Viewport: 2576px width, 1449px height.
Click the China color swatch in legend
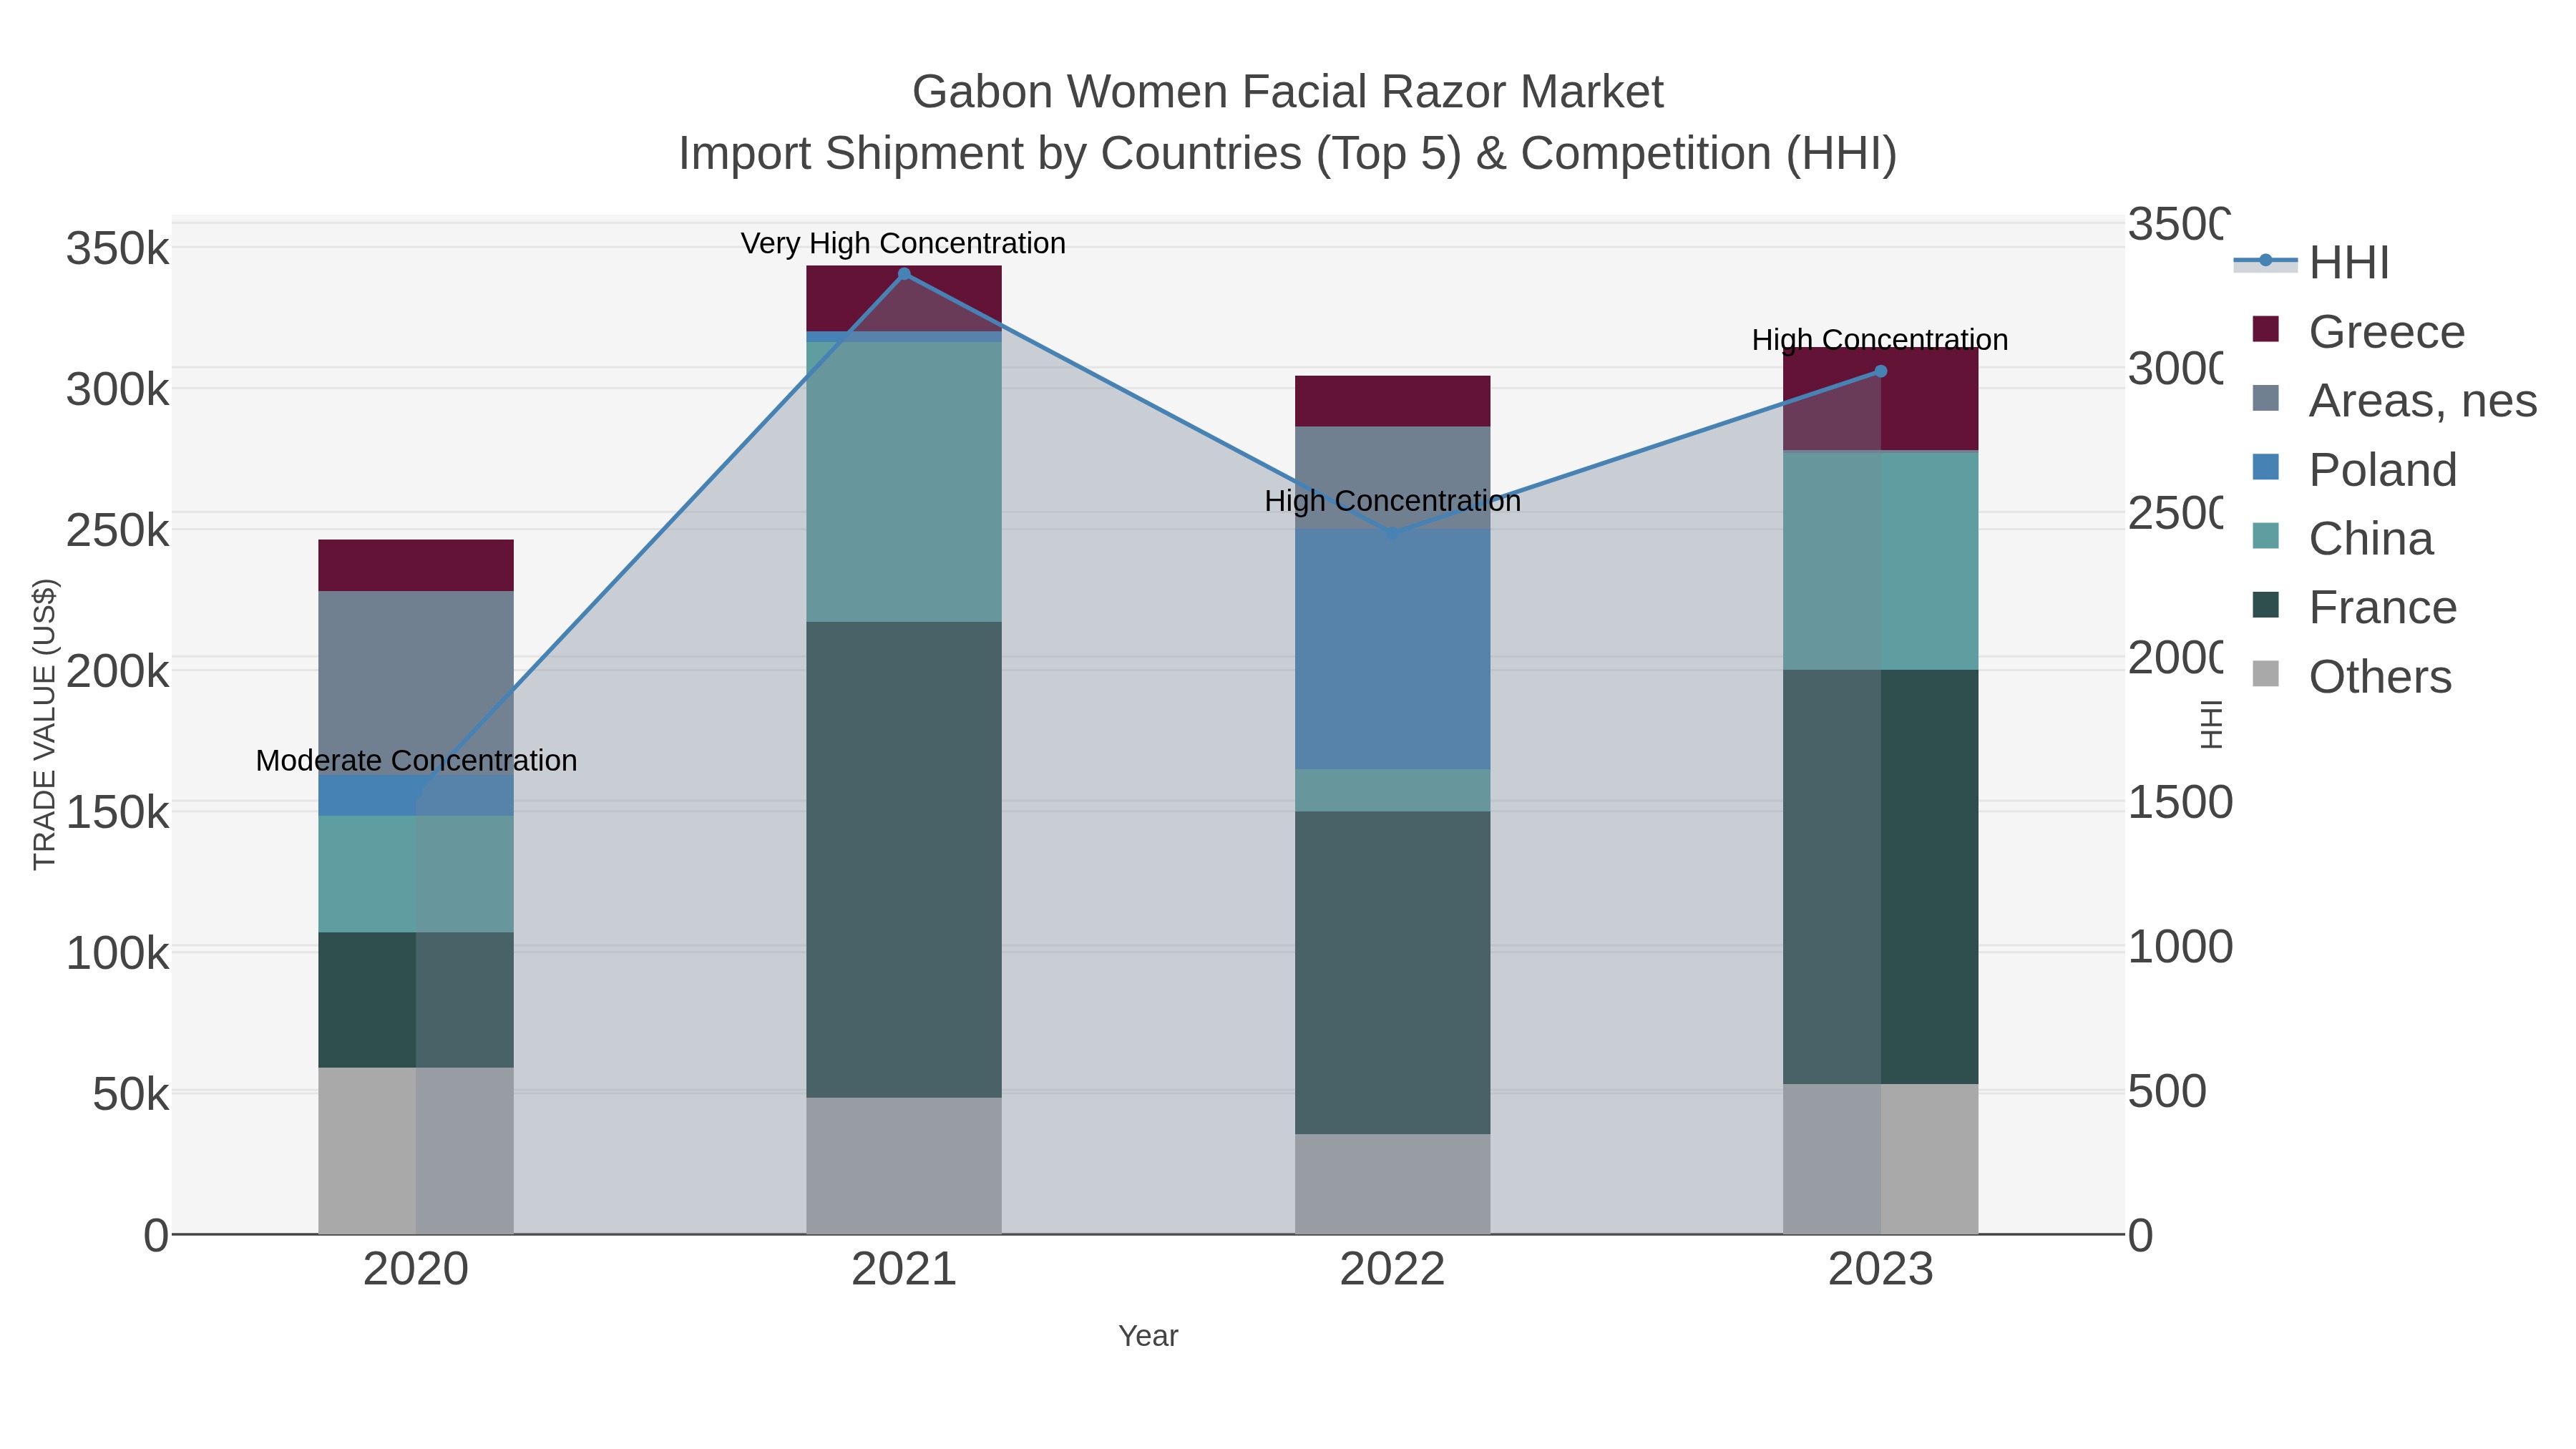click(x=2266, y=536)
